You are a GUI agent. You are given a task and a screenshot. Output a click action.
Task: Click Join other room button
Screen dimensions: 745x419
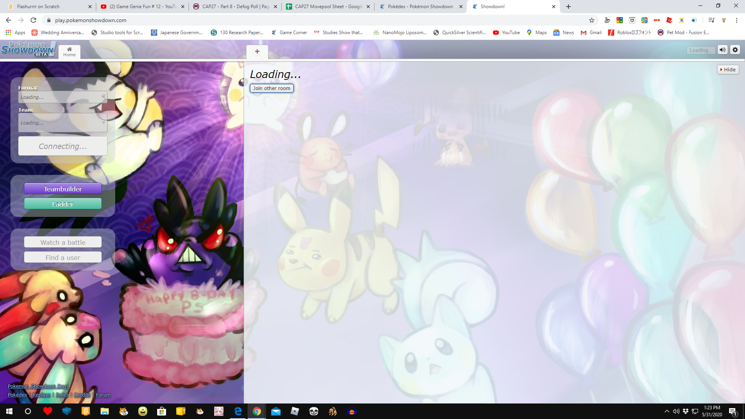click(272, 88)
